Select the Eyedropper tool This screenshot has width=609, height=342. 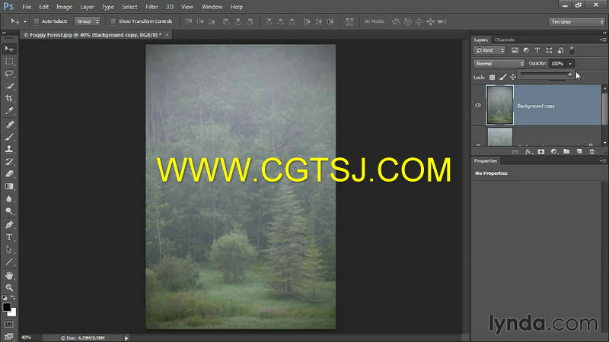(9, 111)
